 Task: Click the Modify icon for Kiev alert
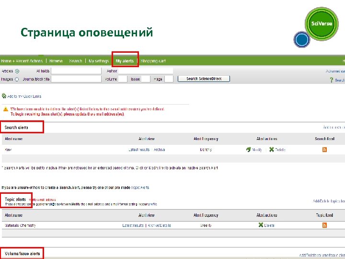pos(249,150)
